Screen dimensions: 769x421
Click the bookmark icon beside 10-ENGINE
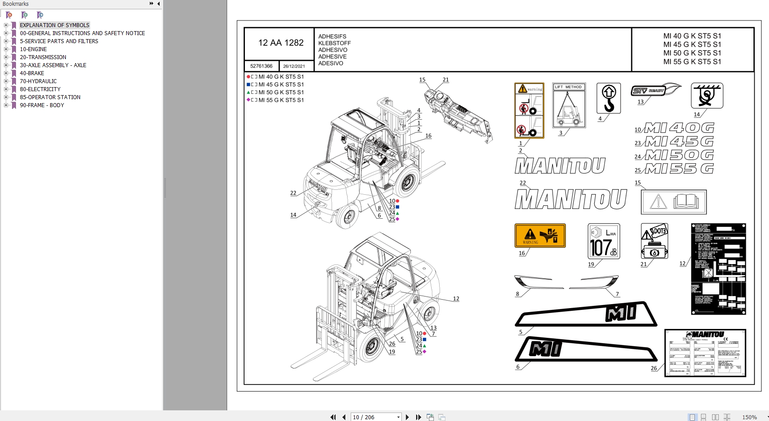click(14, 49)
